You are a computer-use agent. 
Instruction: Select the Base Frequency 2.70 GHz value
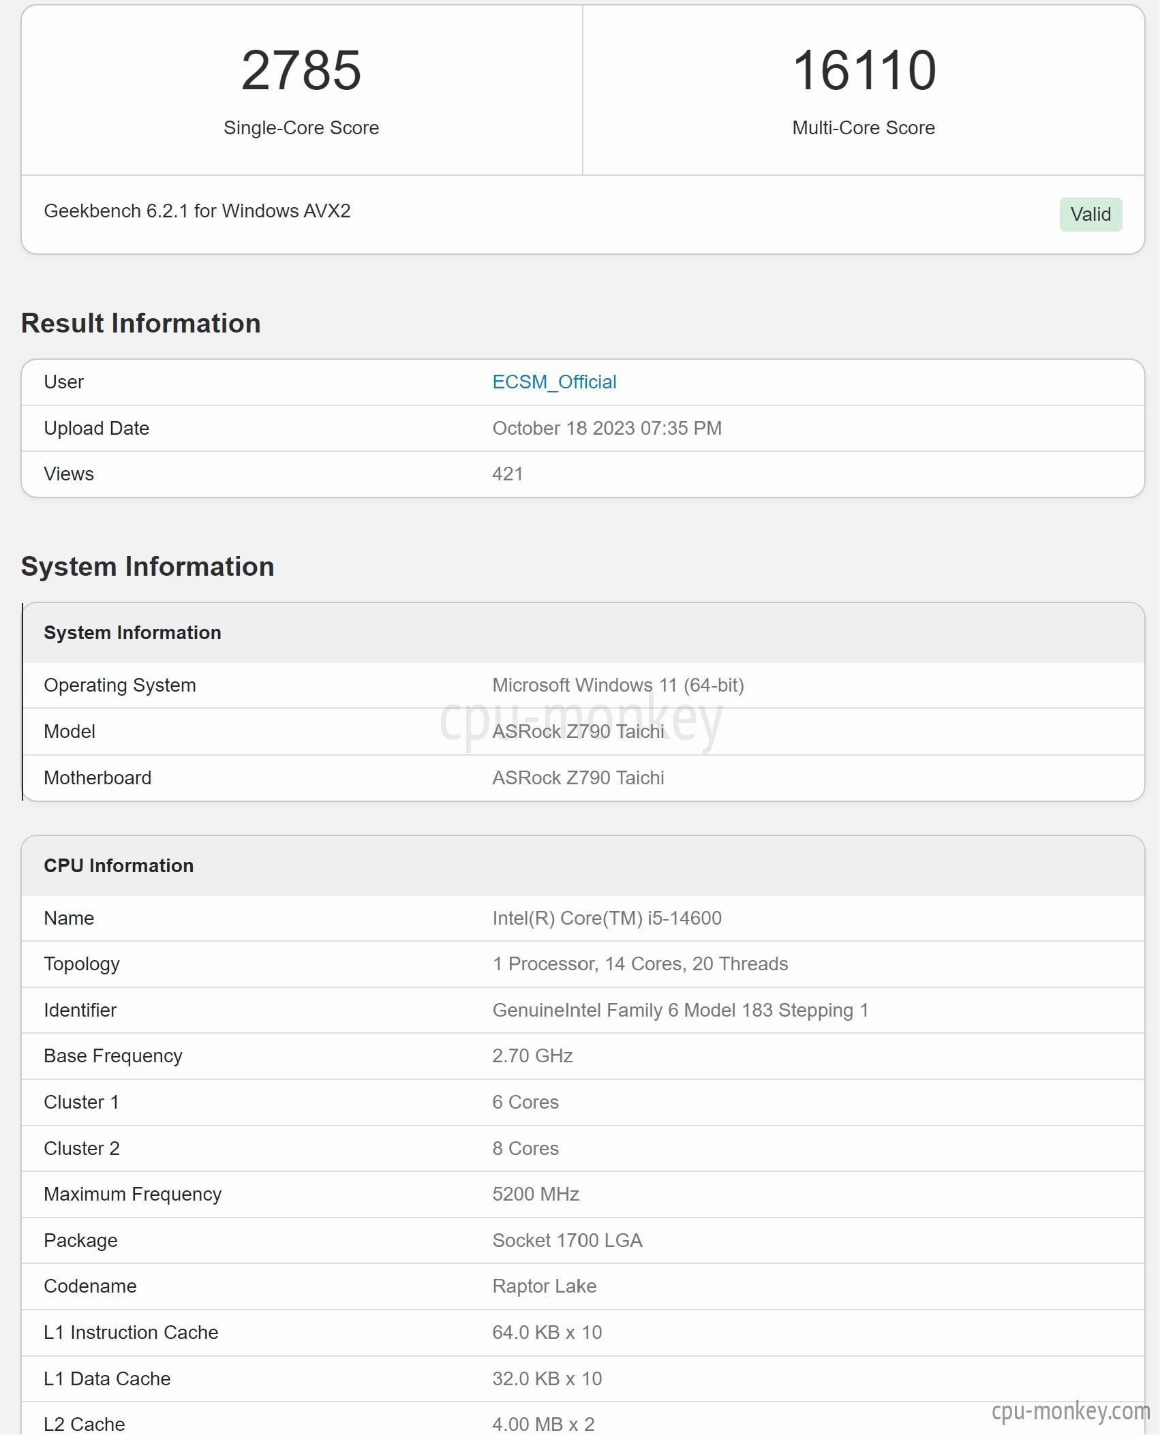(x=532, y=1055)
